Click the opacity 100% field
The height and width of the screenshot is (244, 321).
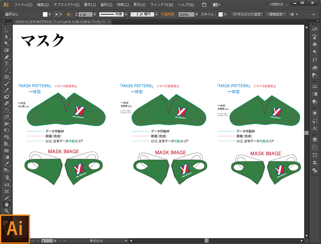click(186, 15)
